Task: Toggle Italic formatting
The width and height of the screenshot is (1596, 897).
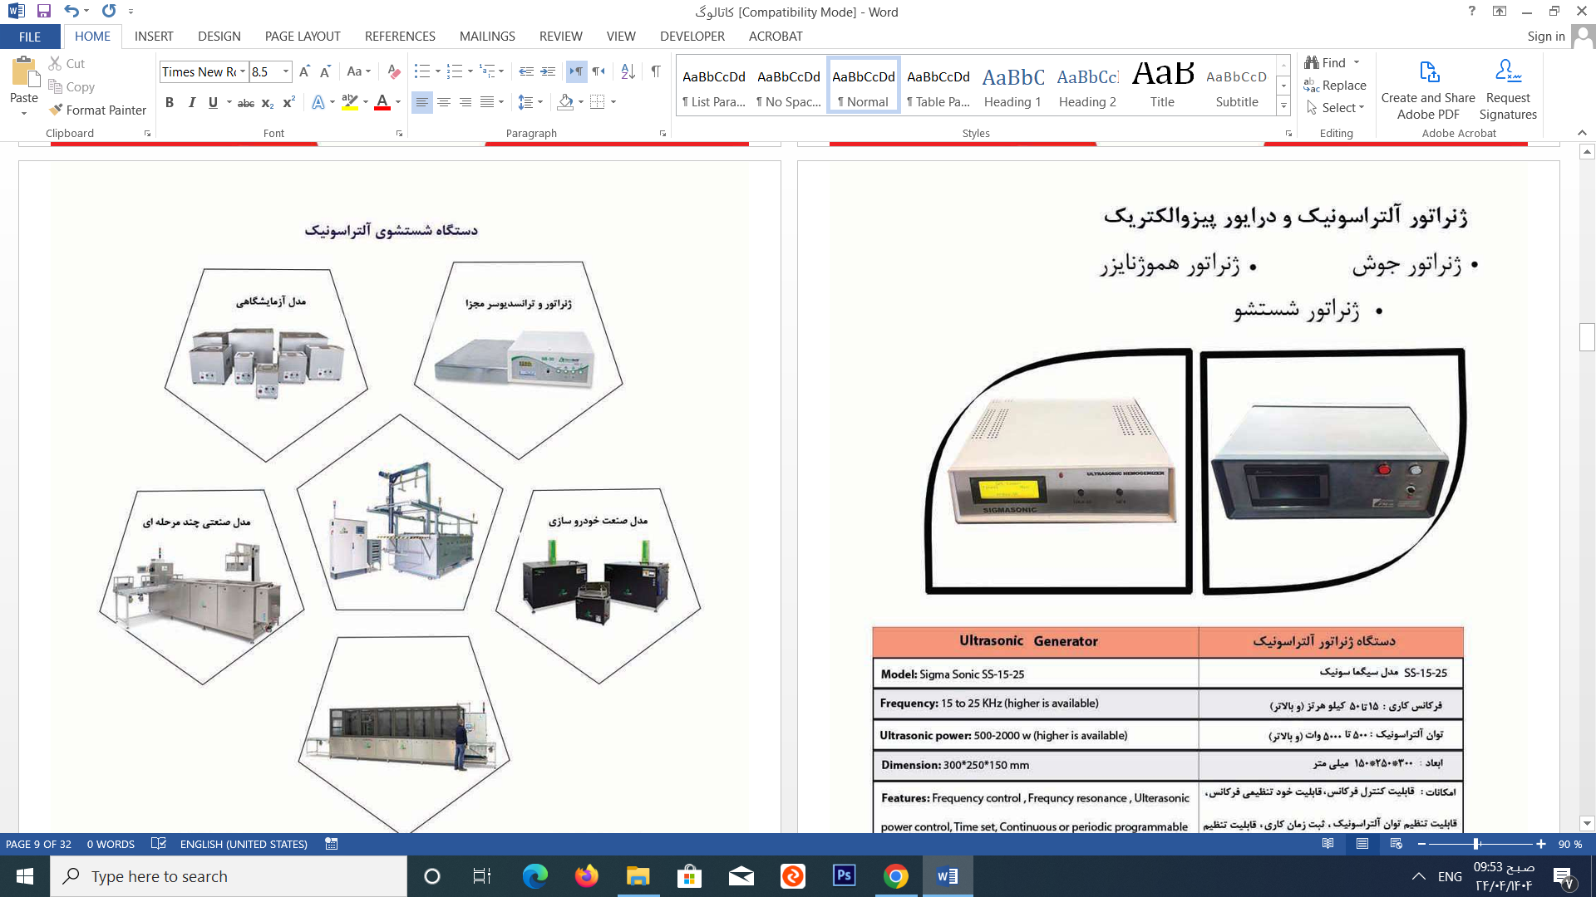Action: pyautogui.click(x=192, y=102)
